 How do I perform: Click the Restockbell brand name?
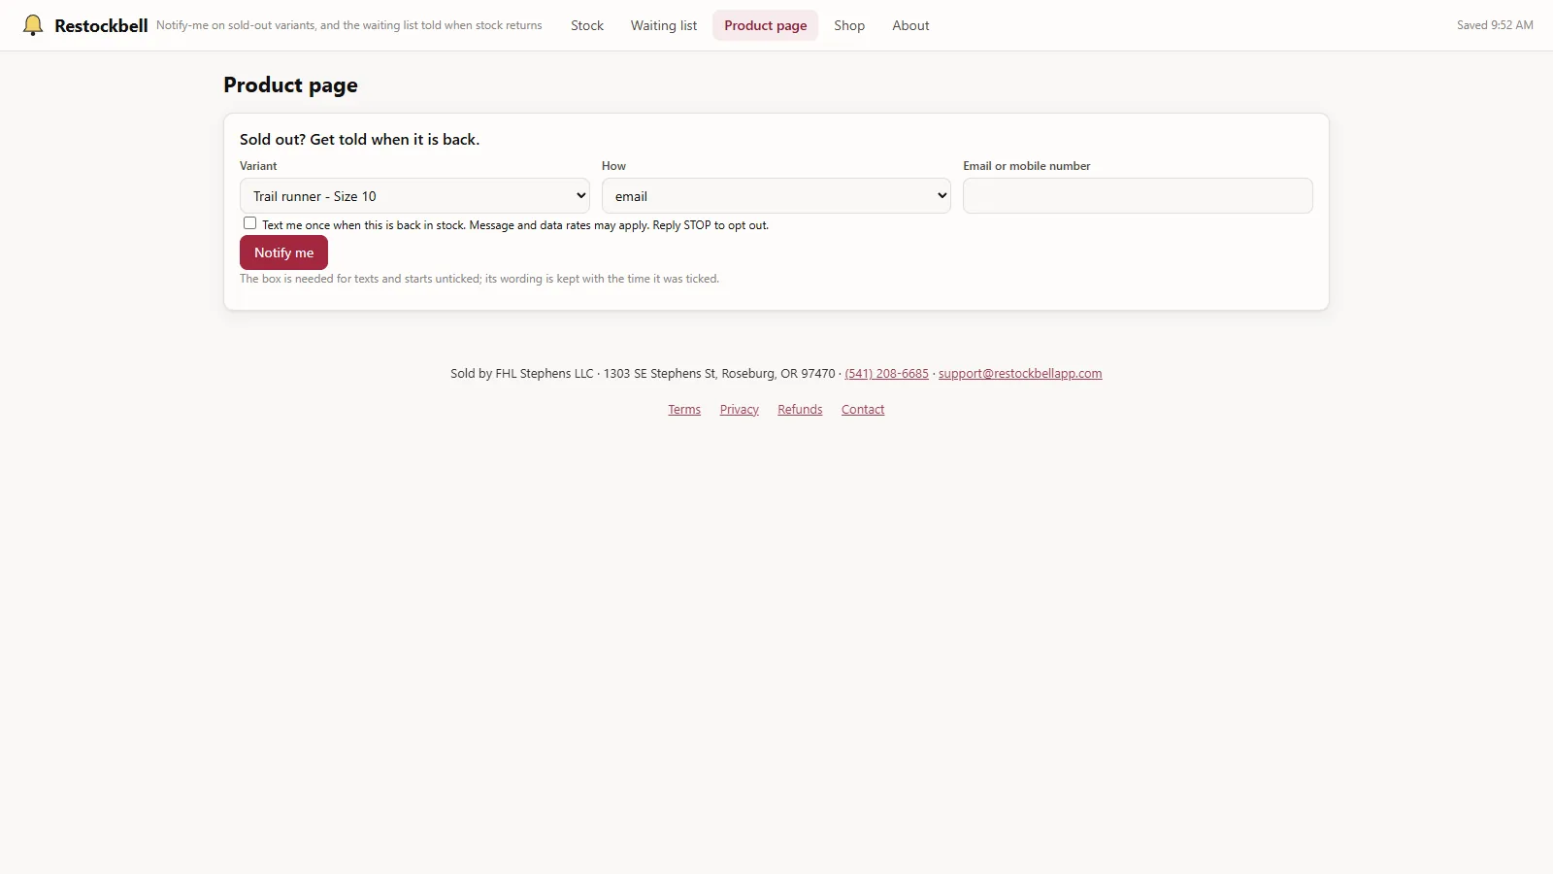[101, 25]
